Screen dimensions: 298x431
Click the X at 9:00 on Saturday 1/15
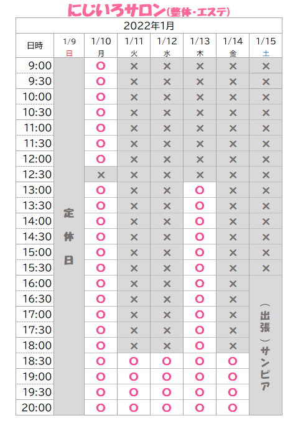pyautogui.click(x=266, y=66)
